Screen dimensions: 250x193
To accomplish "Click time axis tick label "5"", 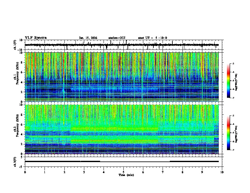I will coord(123,172).
